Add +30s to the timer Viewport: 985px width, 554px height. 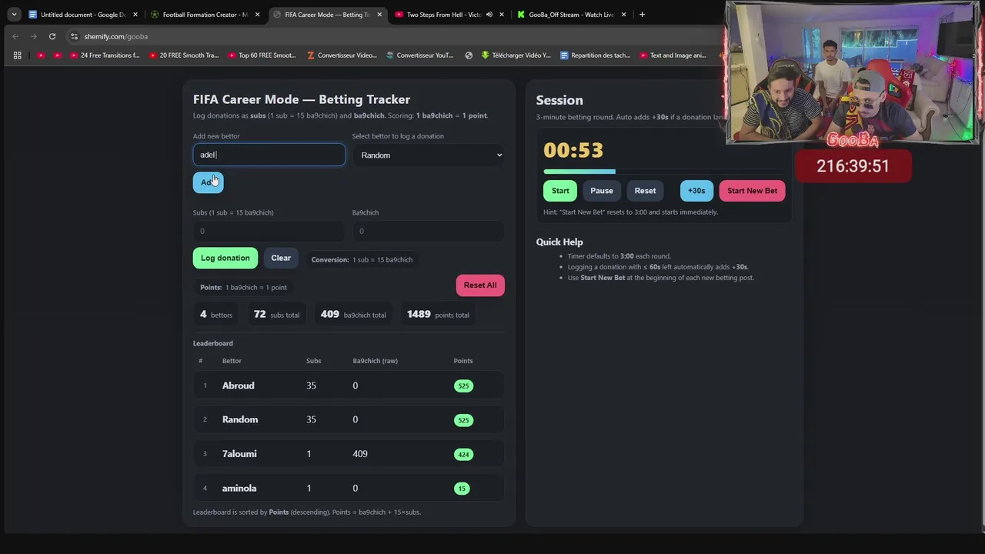coord(696,191)
